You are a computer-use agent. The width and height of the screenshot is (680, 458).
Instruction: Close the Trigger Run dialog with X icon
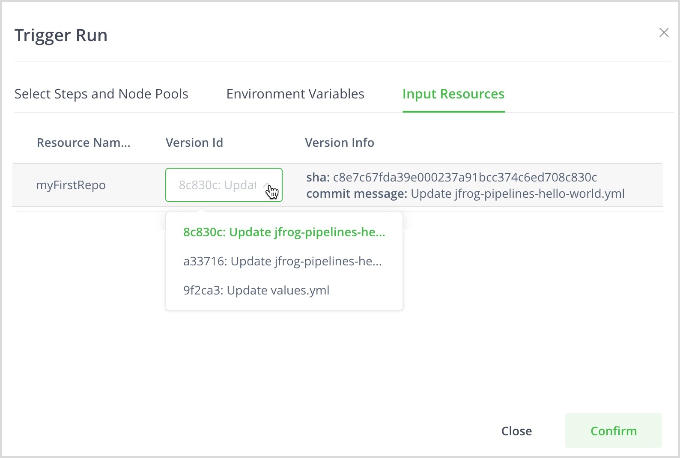click(x=664, y=33)
